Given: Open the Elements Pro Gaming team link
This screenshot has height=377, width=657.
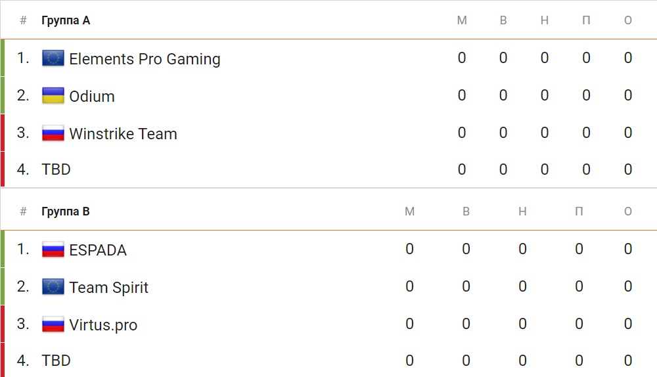Looking at the screenshot, I should tap(145, 59).
